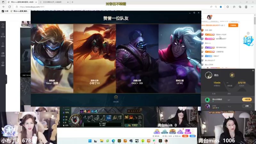Image resolution: width=256 pixels, height=144 pixels.
Task: Open File Explorer from the taskbar
Action: click(101, 141)
